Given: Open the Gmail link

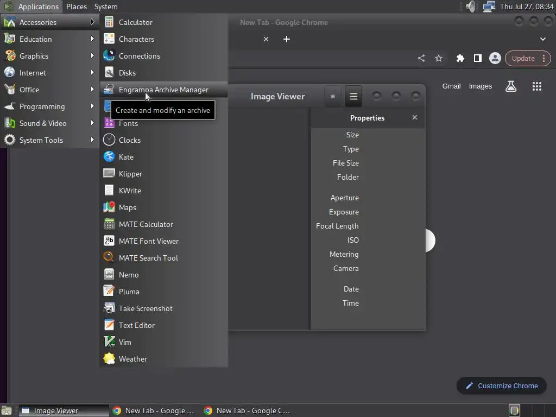Looking at the screenshot, I should pyautogui.click(x=451, y=86).
